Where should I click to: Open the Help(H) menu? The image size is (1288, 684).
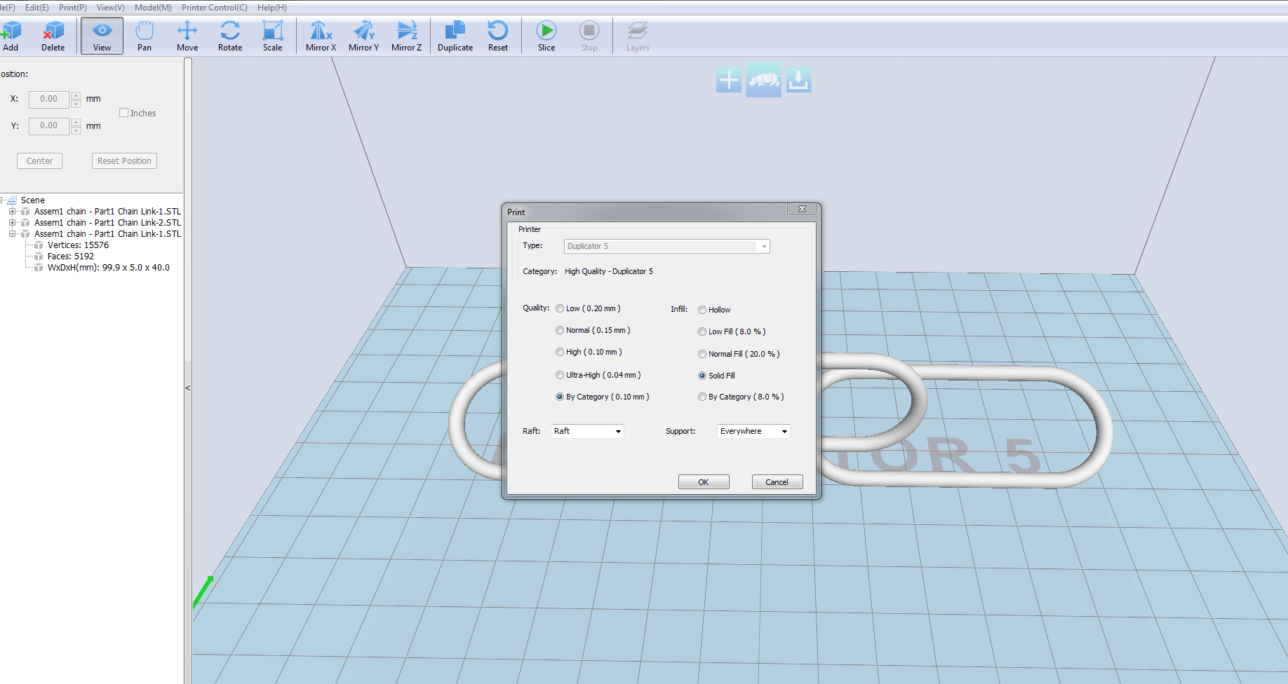[271, 8]
